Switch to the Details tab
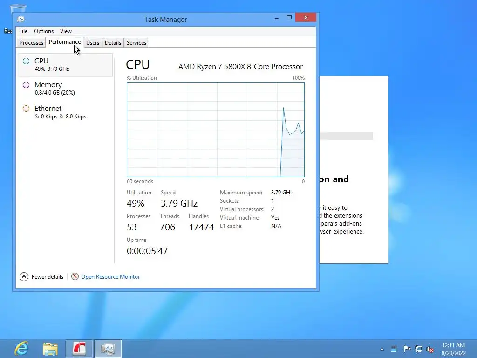 113,42
